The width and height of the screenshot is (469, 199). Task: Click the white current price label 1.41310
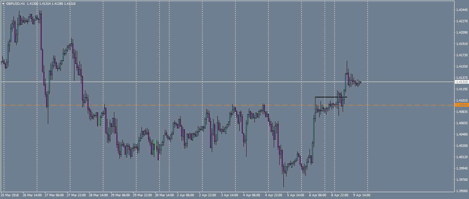pyautogui.click(x=461, y=81)
